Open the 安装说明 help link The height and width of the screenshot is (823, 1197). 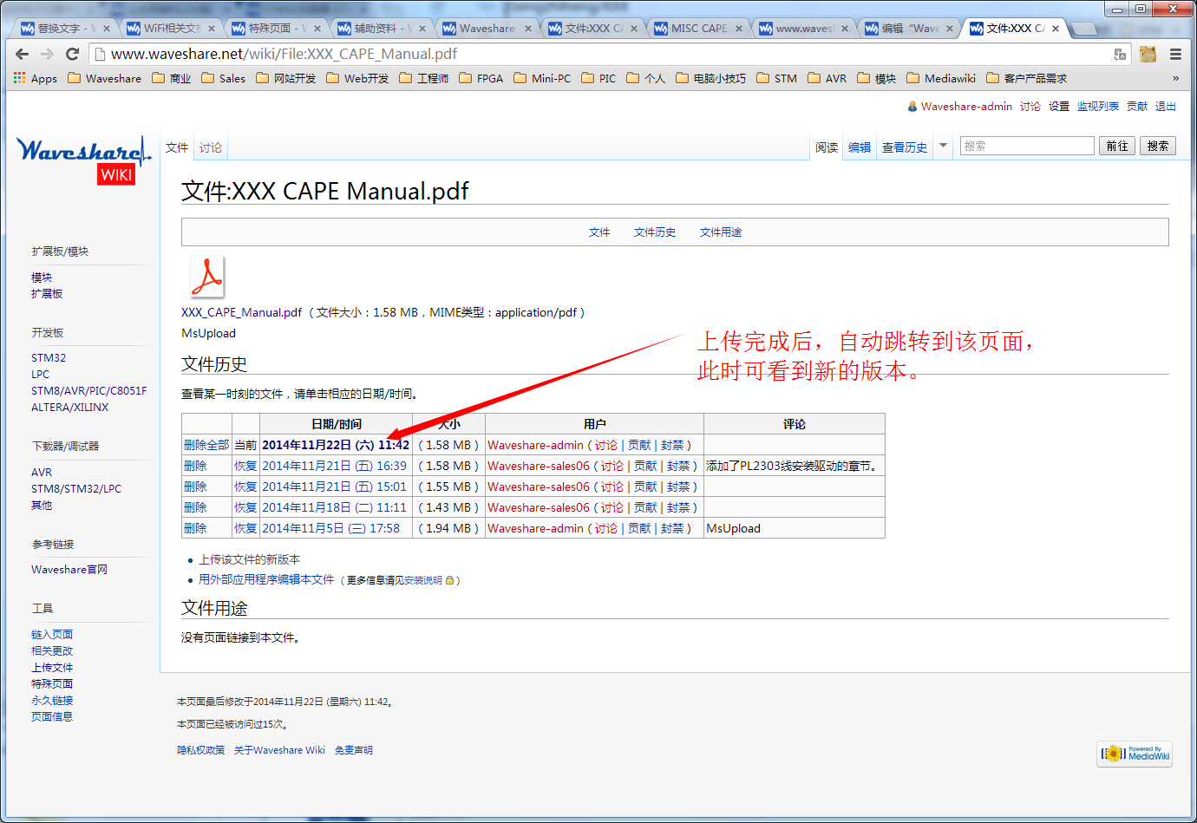click(x=423, y=581)
